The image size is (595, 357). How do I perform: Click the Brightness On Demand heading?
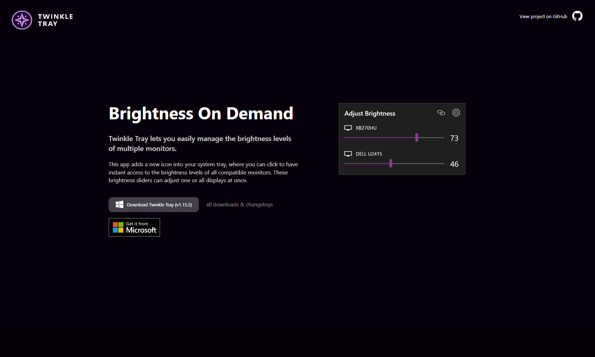[201, 114]
